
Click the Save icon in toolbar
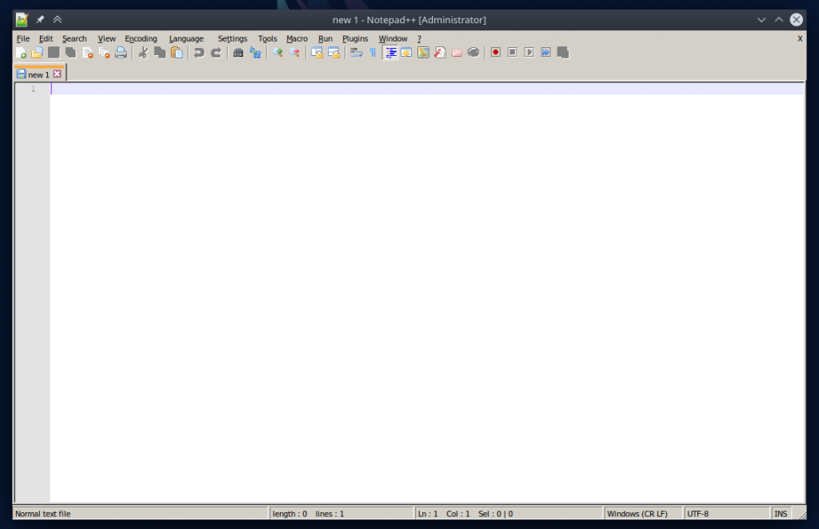pos(54,53)
